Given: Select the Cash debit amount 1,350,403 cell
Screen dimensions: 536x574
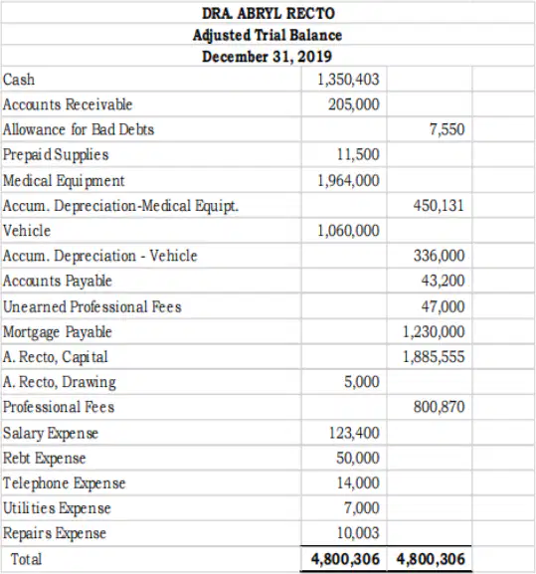Looking at the screenshot, I should coord(344,79).
